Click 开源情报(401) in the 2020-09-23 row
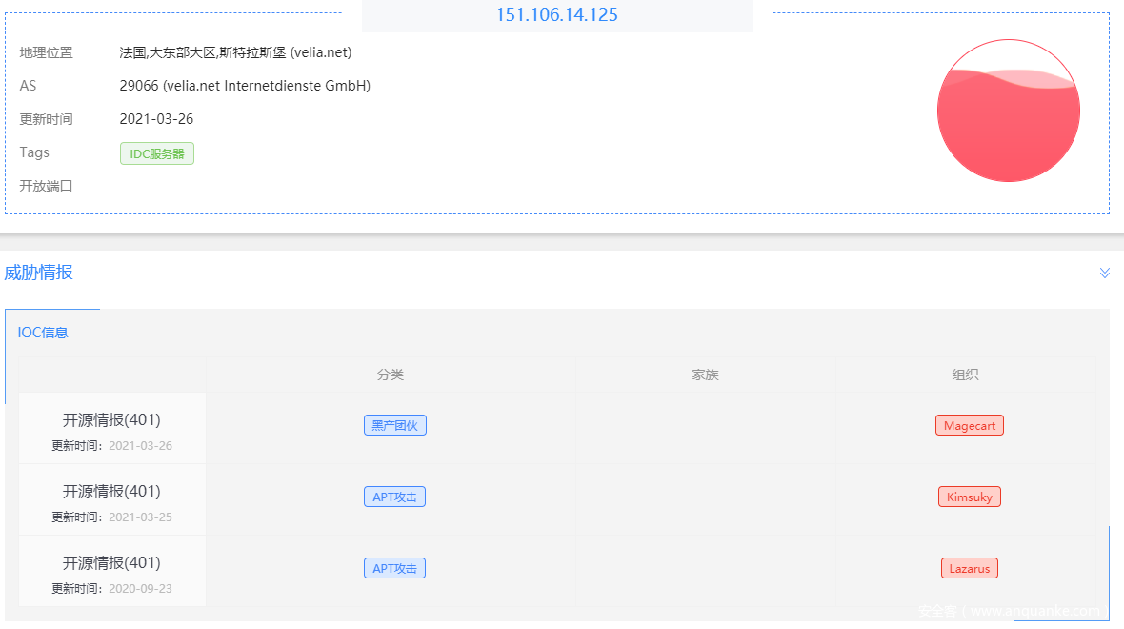Viewport: 1124px width, 629px height. 111,563
